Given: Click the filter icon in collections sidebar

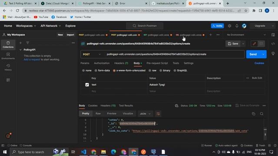Looking at the screenshot, I should pos(28,43).
